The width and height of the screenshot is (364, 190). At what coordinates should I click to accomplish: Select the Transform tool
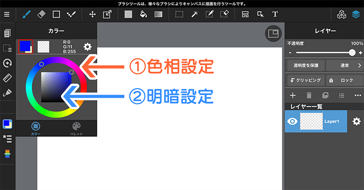point(107,14)
